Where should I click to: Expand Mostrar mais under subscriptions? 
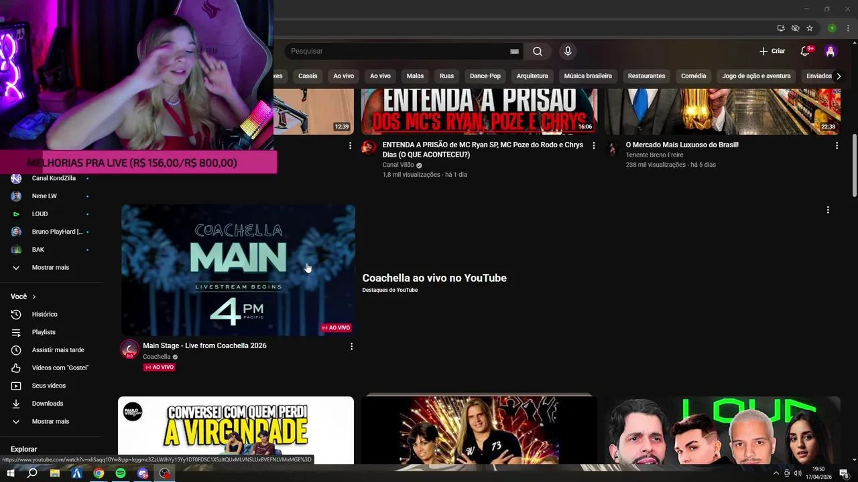point(51,268)
